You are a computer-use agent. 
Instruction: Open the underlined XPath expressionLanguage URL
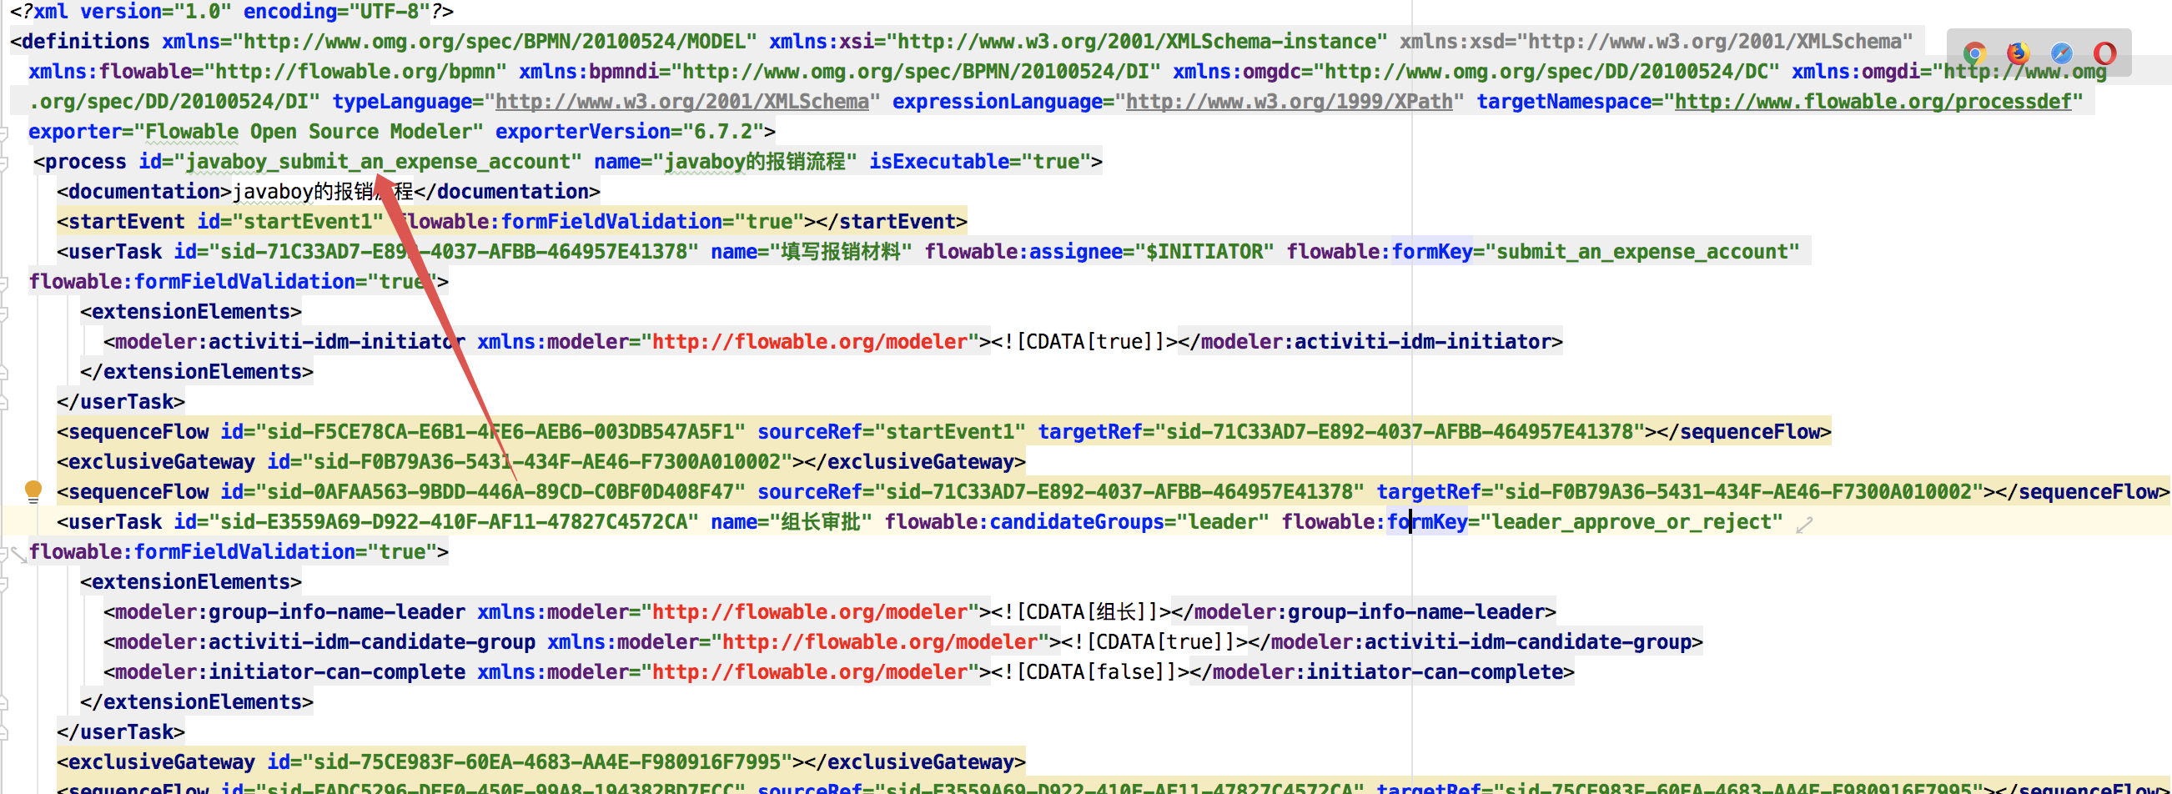click(1290, 101)
